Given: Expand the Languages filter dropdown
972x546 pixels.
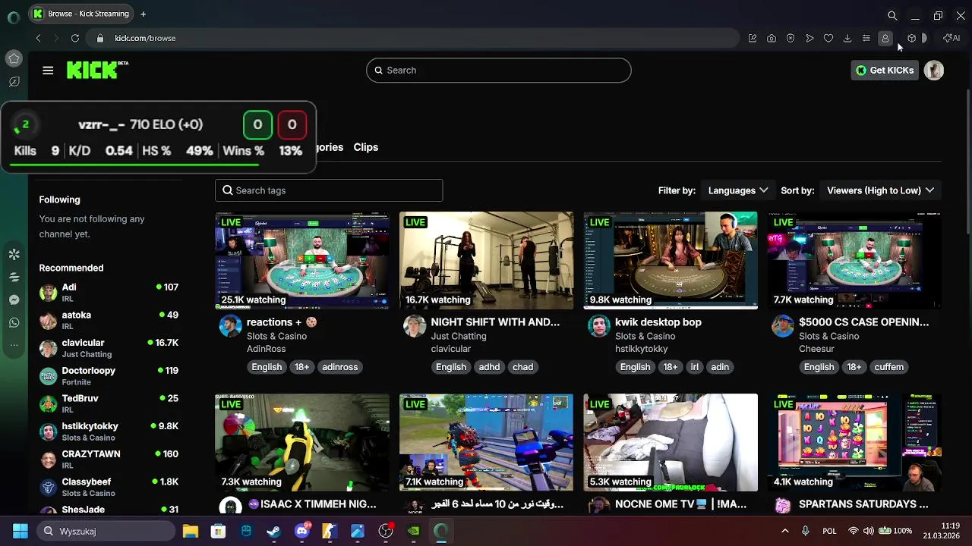Looking at the screenshot, I should coord(737,190).
